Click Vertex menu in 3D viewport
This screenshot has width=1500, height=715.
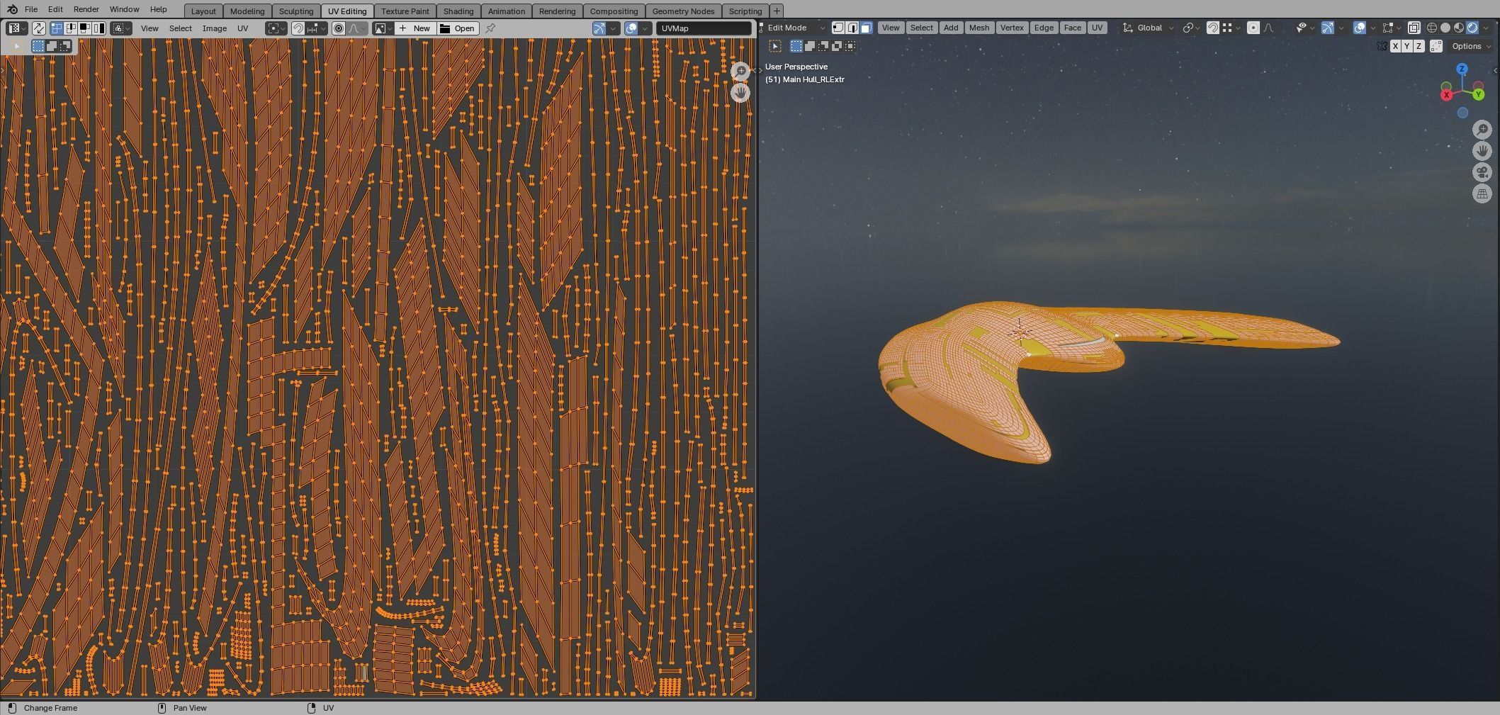pyautogui.click(x=1012, y=28)
